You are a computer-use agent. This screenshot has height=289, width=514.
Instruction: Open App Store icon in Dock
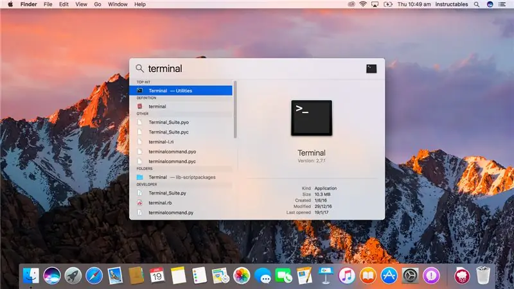(x=389, y=276)
